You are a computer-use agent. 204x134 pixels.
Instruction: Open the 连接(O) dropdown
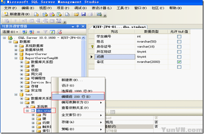pos(10,32)
